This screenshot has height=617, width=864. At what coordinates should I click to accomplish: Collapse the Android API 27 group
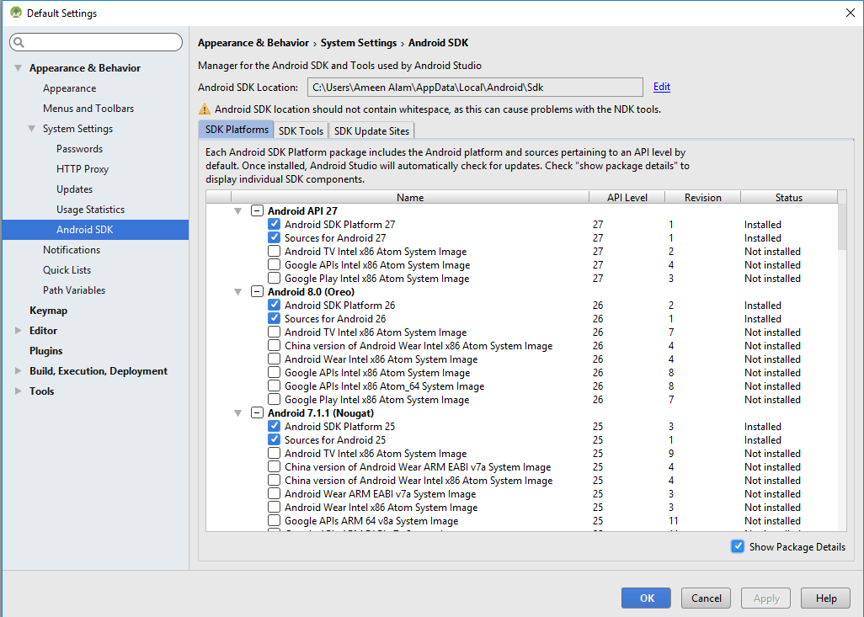[238, 211]
